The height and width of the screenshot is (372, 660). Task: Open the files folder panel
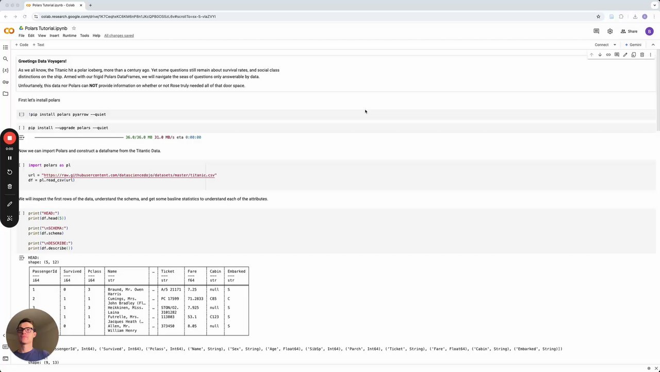pyautogui.click(x=6, y=93)
